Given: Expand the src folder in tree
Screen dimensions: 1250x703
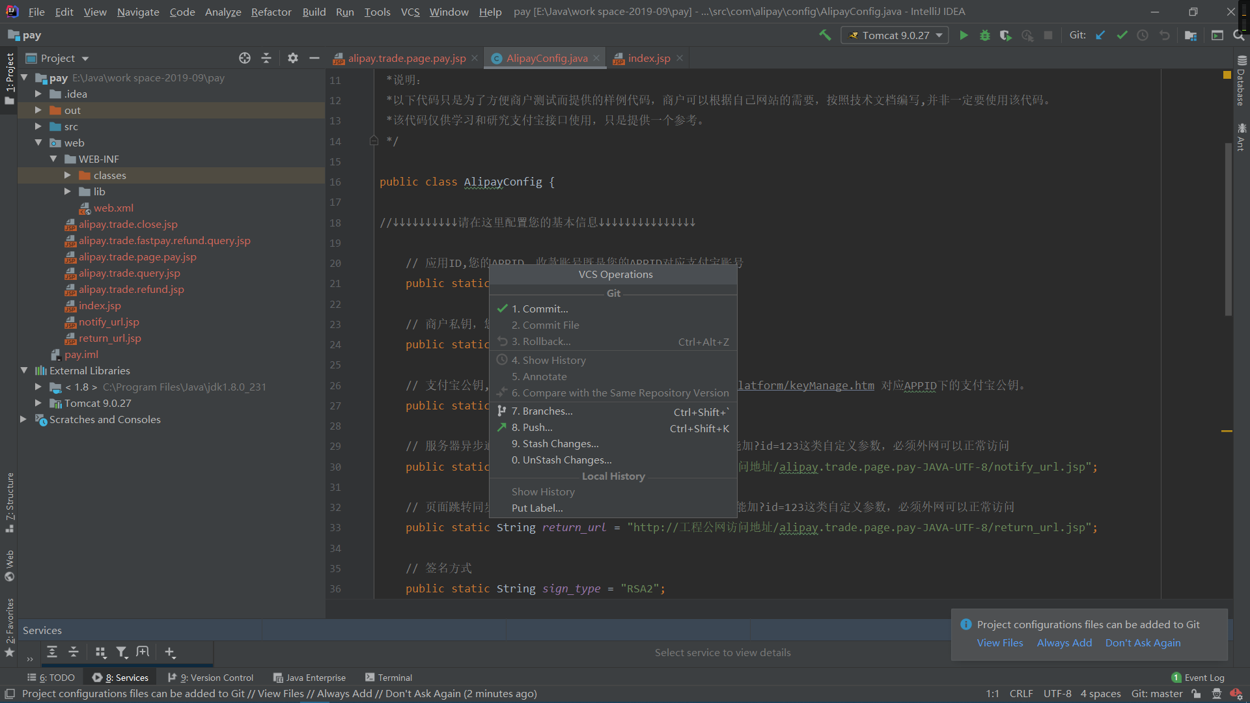Looking at the screenshot, I should 38,126.
